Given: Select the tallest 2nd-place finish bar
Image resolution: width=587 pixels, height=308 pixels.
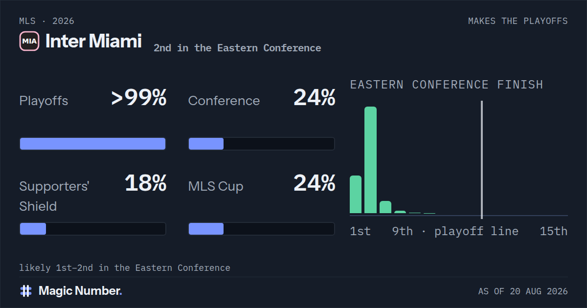Looking at the screenshot, I should (x=370, y=160).
